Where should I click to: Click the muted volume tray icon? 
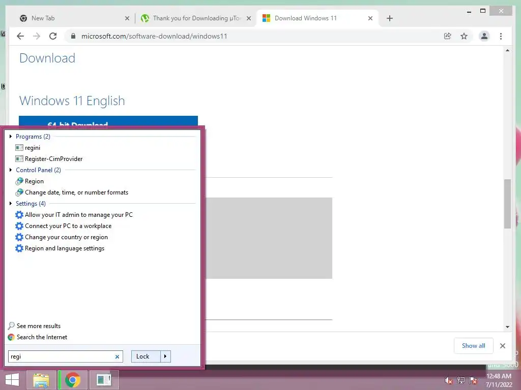[x=449, y=380]
